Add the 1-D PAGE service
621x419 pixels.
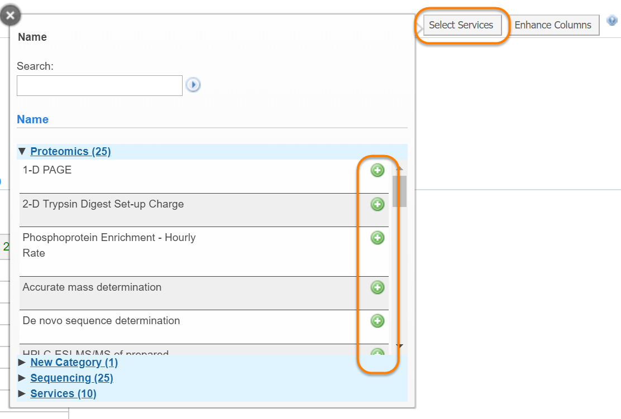click(378, 171)
